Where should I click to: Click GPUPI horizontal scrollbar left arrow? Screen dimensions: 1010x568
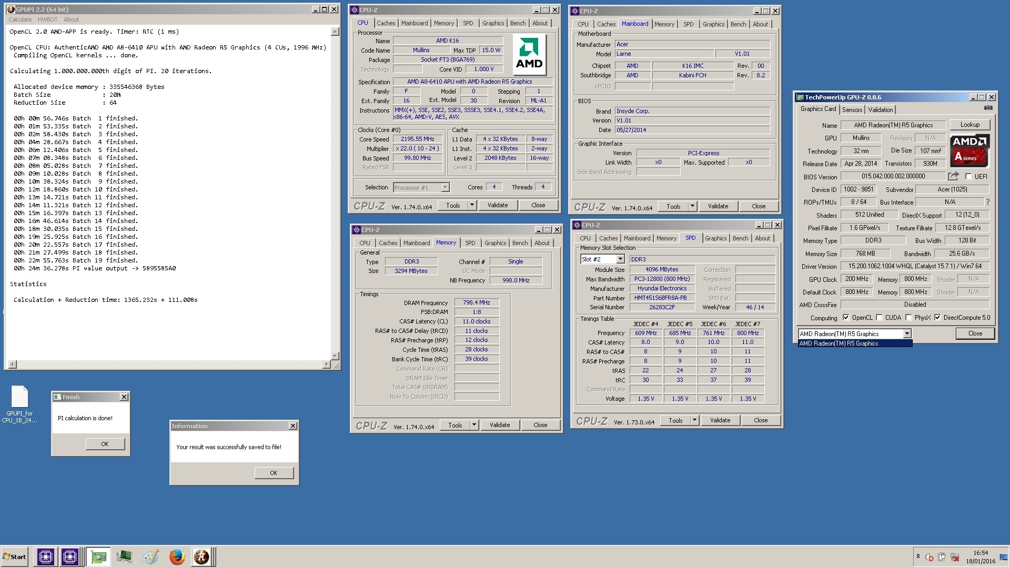pos(13,364)
